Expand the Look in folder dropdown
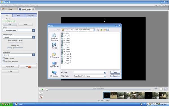169x109 pixels. click(x=94, y=30)
